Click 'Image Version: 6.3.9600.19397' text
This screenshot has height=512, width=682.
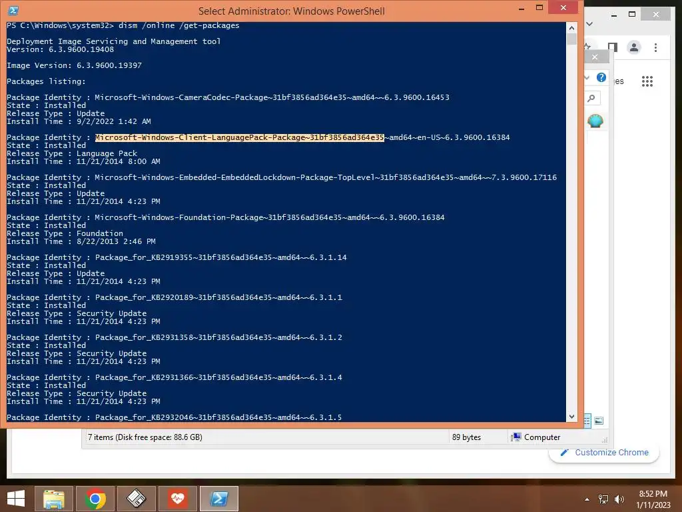point(74,65)
